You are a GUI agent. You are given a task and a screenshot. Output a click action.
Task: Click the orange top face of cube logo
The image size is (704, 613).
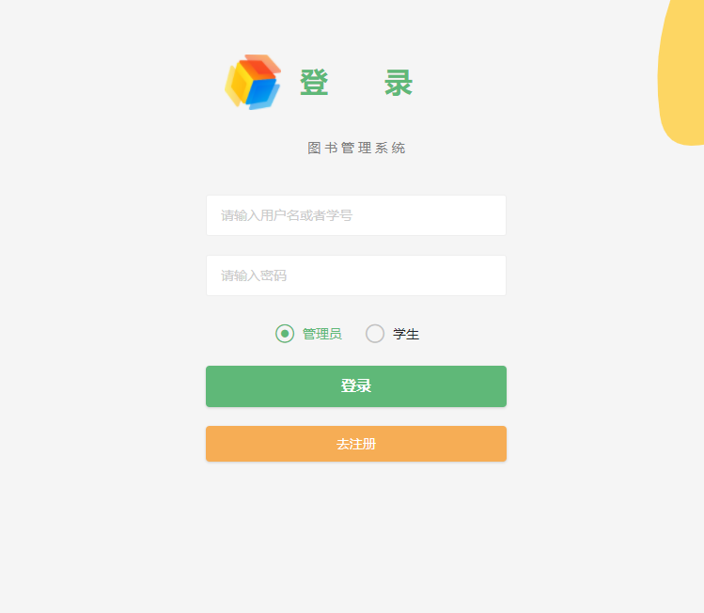point(261,68)
